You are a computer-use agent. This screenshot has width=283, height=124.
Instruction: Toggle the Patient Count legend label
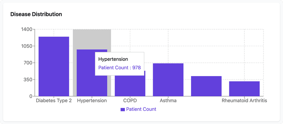tap(141, 109)
